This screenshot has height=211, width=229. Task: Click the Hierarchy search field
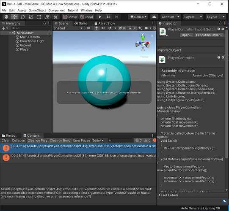[x=31, y=28]
